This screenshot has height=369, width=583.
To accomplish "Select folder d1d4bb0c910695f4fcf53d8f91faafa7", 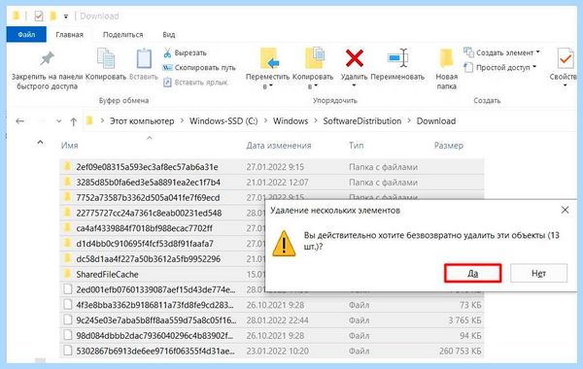I will tap(145, 244).
